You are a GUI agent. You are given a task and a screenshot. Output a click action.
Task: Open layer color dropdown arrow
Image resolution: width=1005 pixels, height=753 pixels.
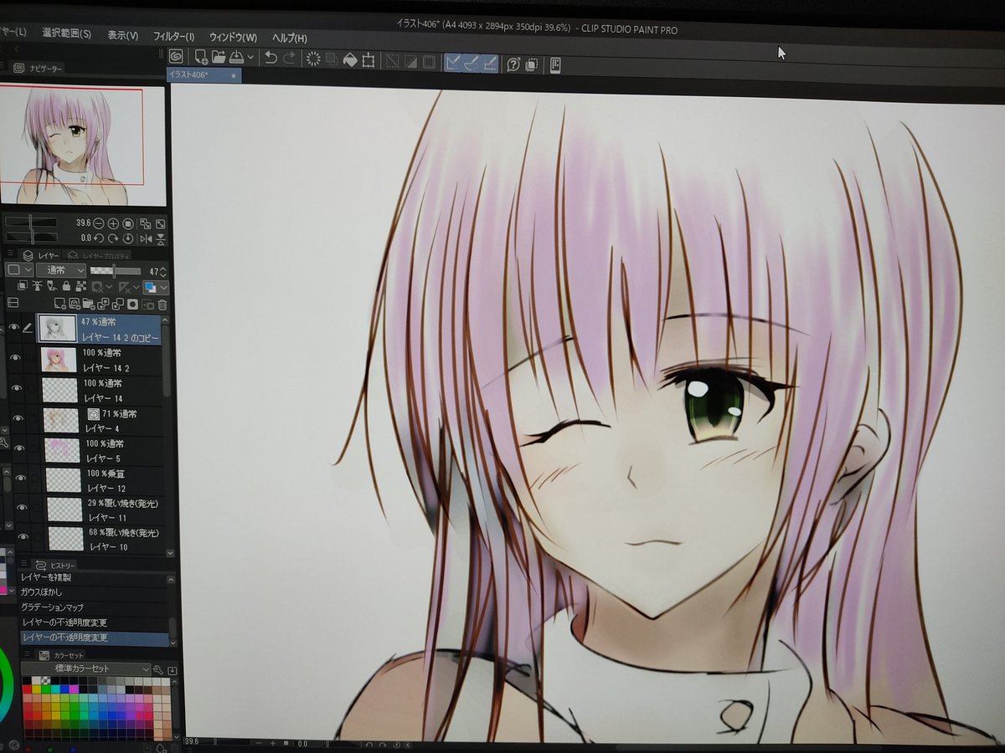tap(164, 286)
